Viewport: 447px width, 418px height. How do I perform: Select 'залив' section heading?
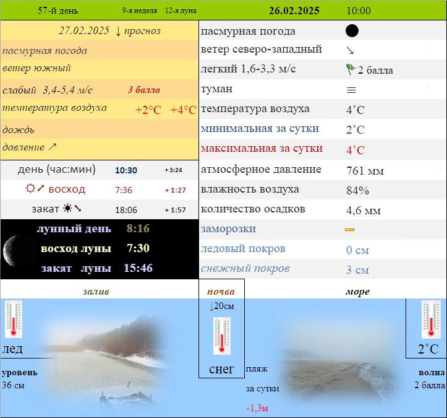pos(96,292)
